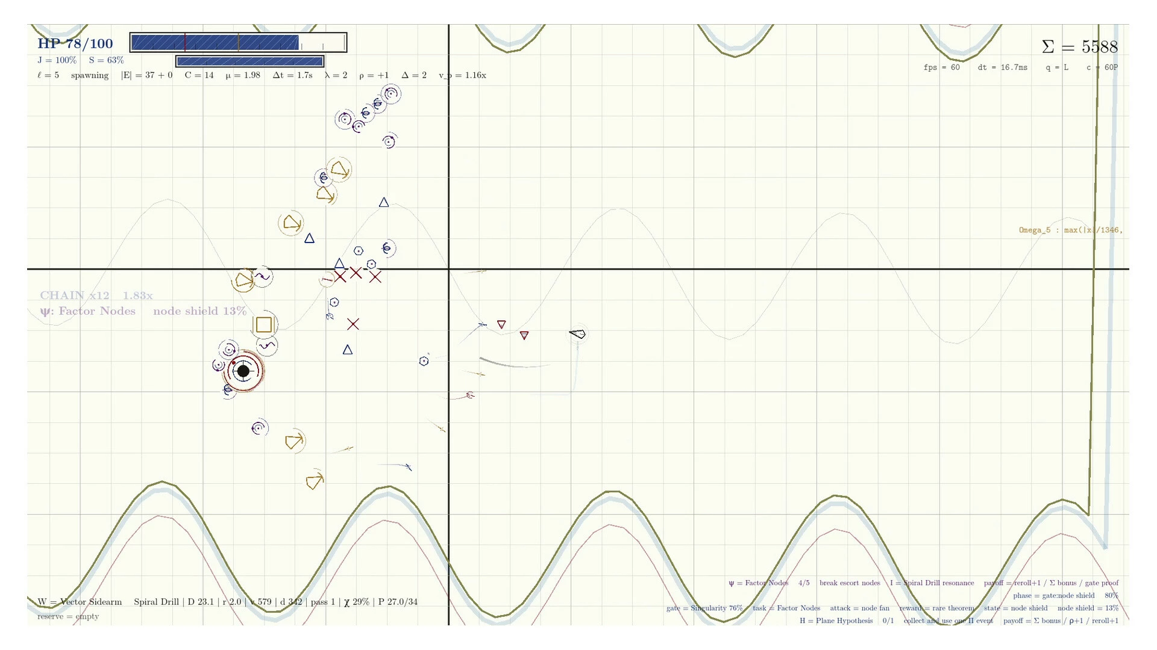Viewport: 1157px width, 650px height.
Task: Click the Spiral Drill stats readout
Action: [275, 602]
